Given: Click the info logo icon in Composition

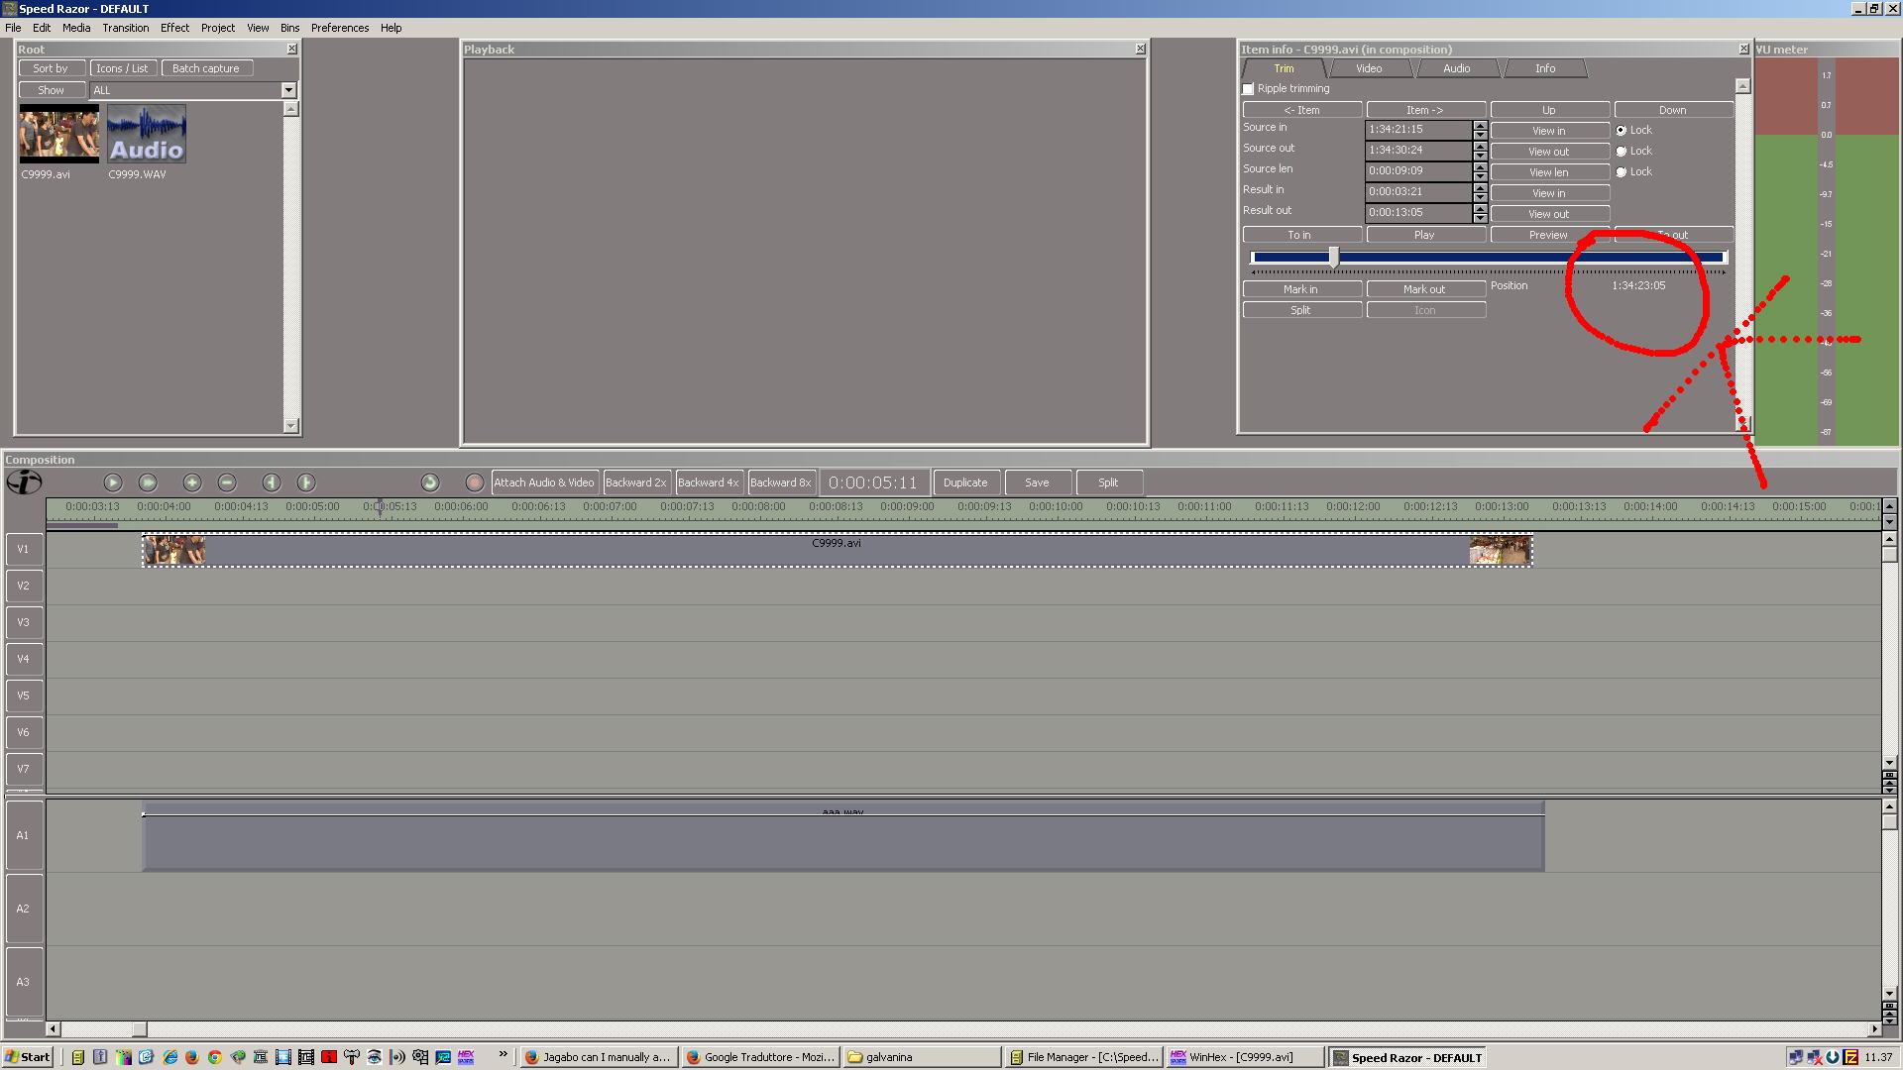Looking at the screenshot, I should coord(24,482).
